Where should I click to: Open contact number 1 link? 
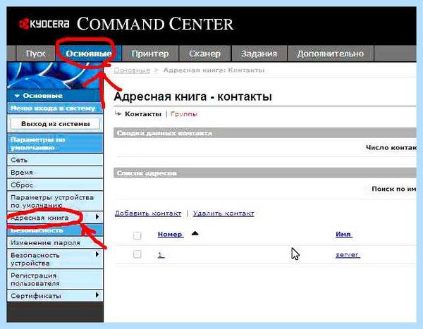click(x=161, y=254)
